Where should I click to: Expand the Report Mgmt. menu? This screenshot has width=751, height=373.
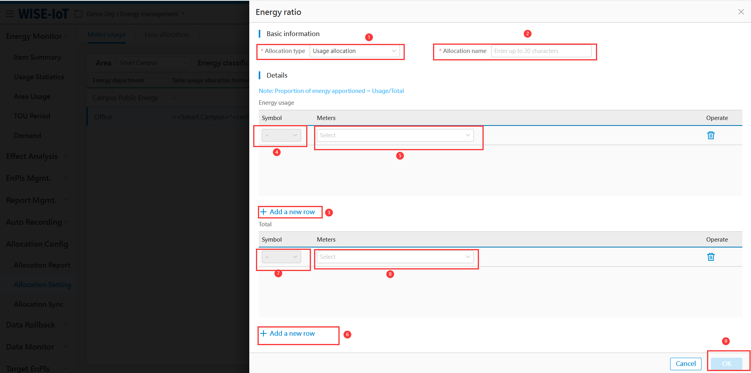coord(31,200)
